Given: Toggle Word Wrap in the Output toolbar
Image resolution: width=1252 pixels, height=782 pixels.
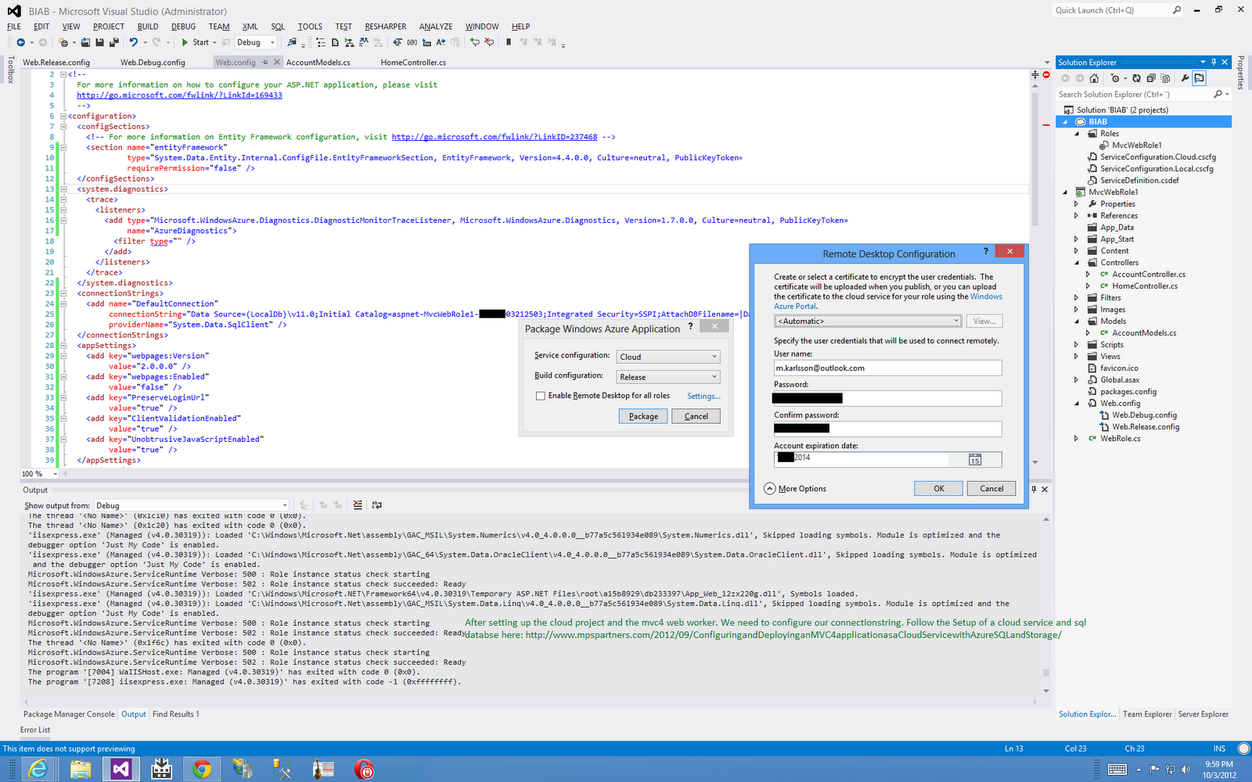Looking at the screenshot, I should [x=376, y=505].
